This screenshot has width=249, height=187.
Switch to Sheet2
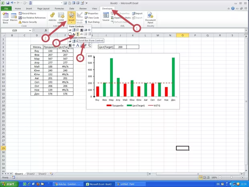coord(31,174)
